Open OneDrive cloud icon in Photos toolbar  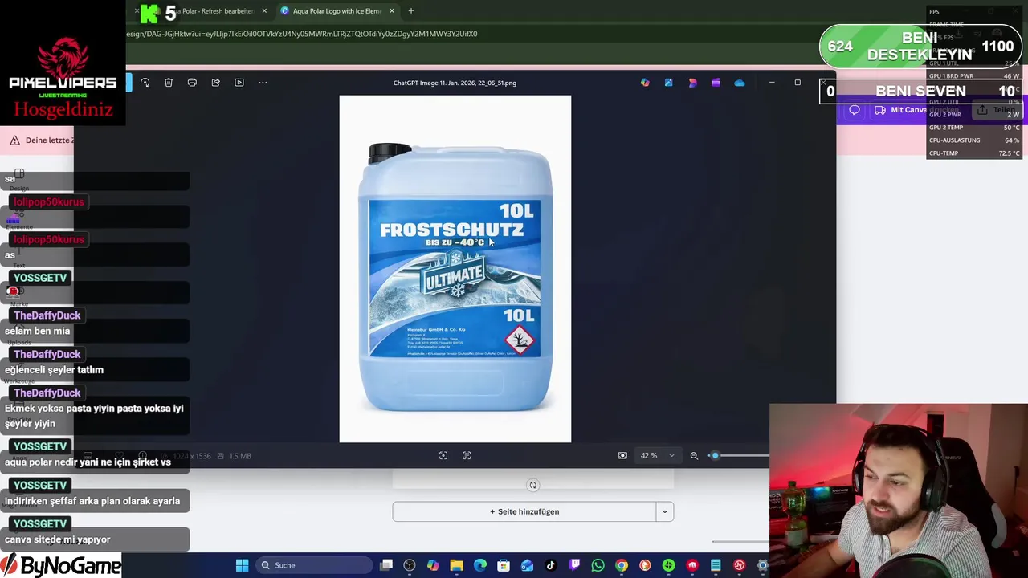click(x=740, y=83)
